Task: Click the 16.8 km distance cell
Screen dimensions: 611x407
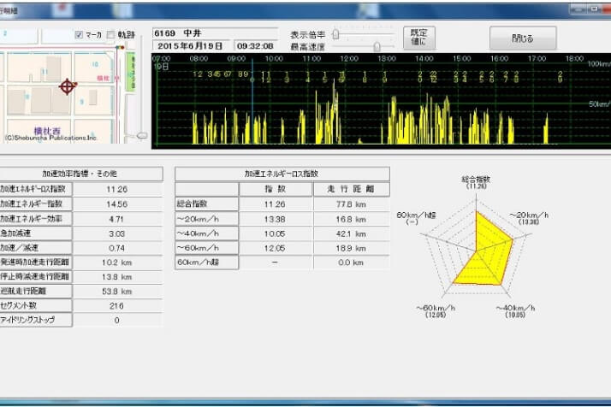Action: [x=351, y=219]
